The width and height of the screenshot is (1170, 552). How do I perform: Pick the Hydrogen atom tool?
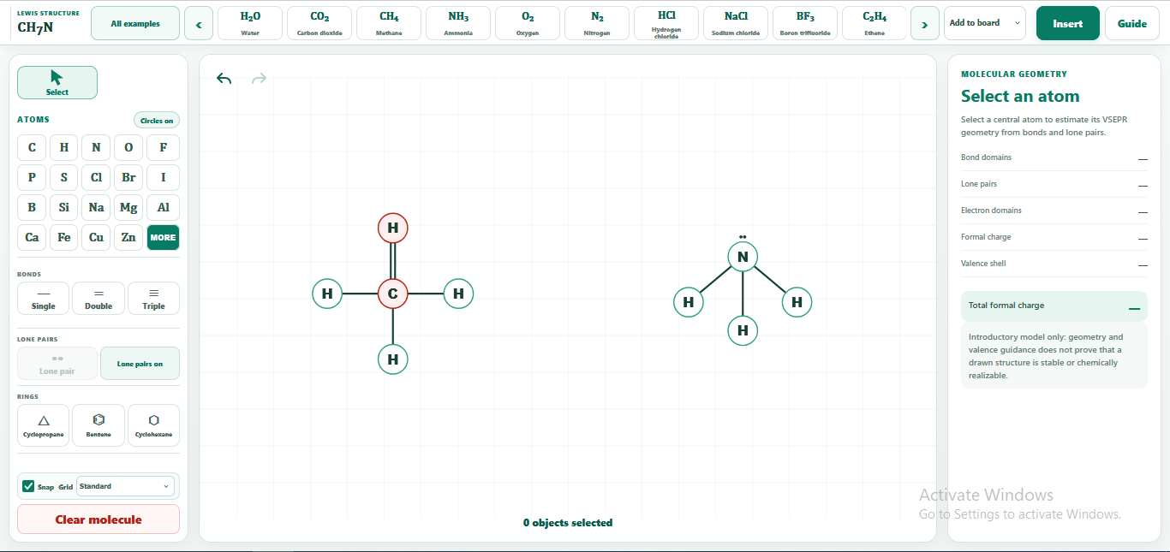pos(64,147)
